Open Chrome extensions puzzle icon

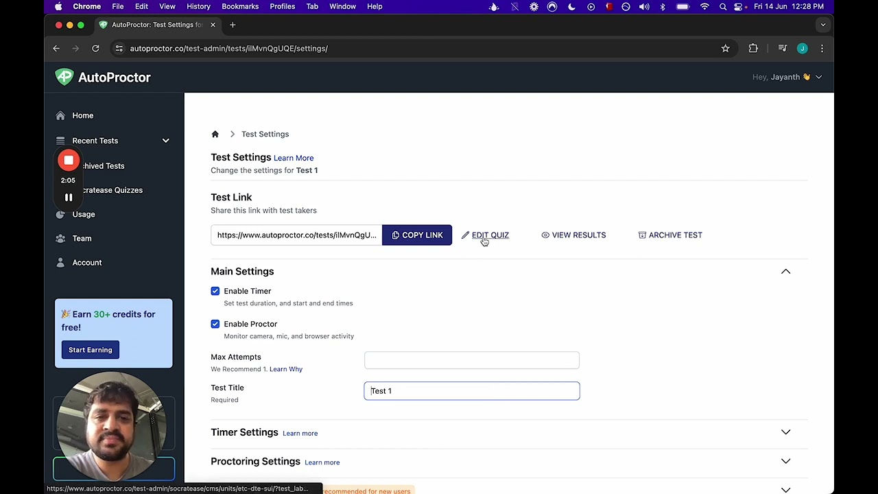point(753,48)
